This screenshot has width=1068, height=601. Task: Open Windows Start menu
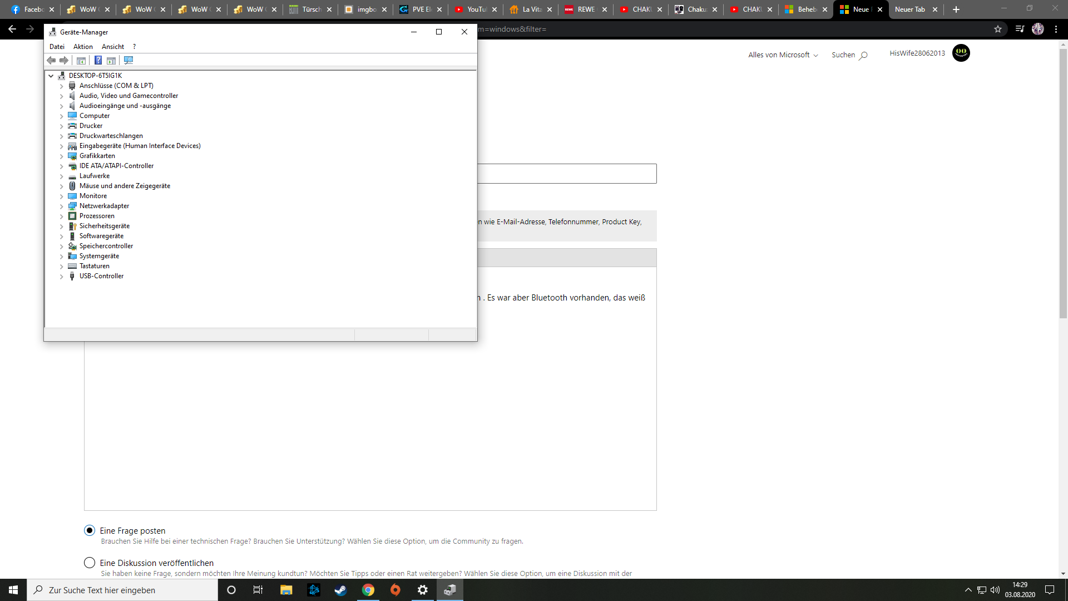click(13, 590)
